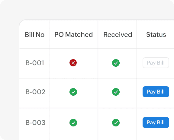The height and width of the screenshot is (140, 174).
Task: Select bill number B-002
Action: pyautogui.click(x=35, y=92)
